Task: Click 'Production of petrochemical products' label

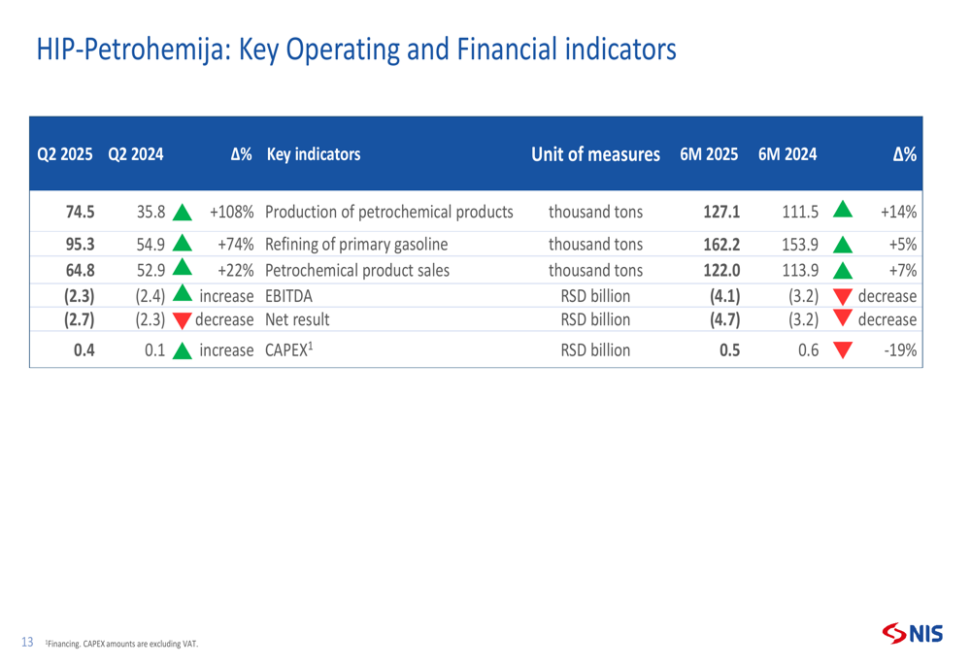Action: [x=389, y=213]
